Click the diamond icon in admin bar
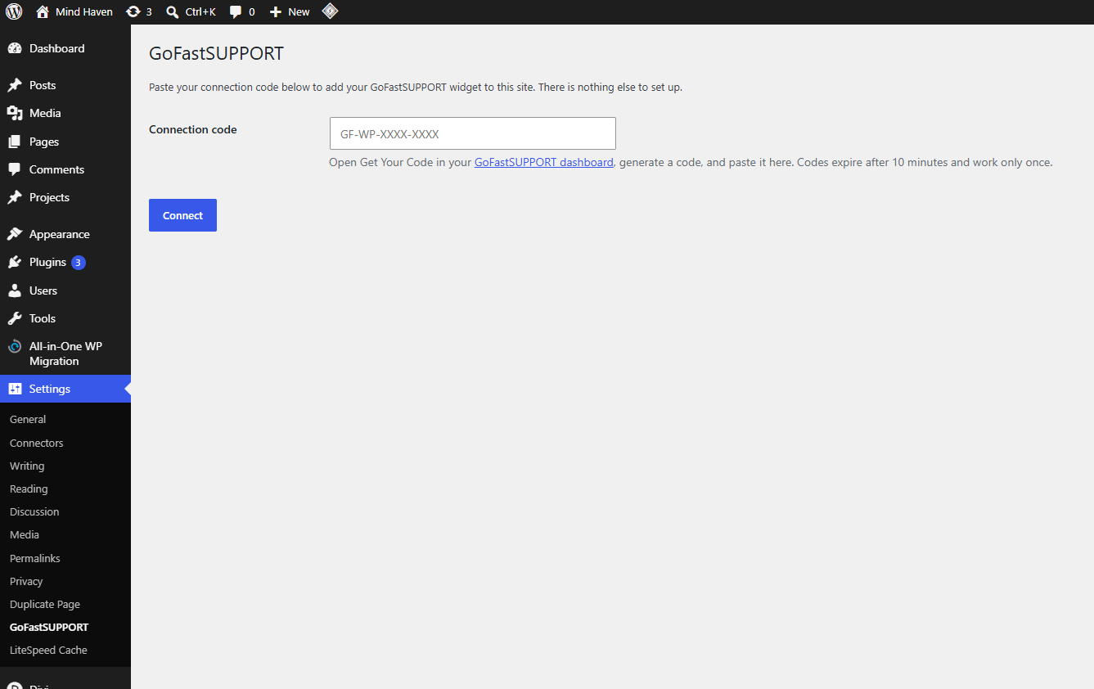Viewport: 1094px width, 689px height. coord(330,11)
